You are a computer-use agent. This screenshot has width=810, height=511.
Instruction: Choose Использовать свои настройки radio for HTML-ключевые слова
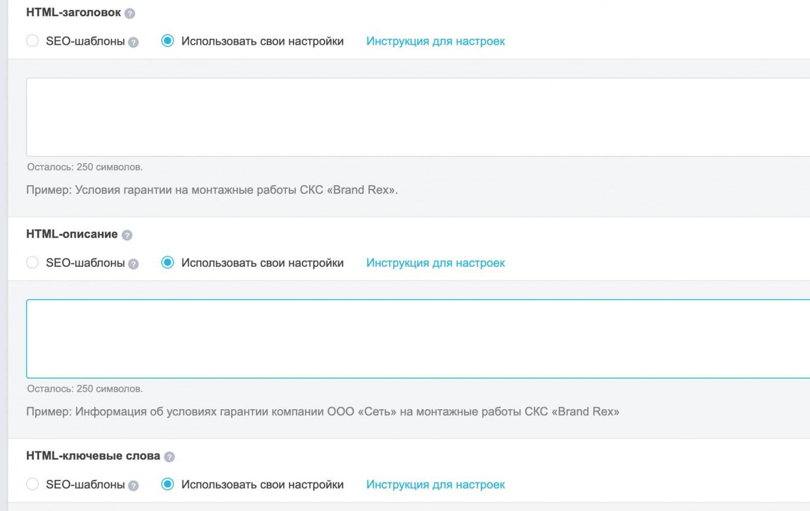[x=167, y=484]
